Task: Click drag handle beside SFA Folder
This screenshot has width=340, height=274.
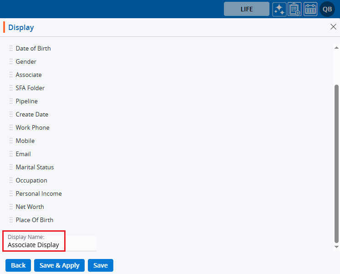Action: [11, 88]
